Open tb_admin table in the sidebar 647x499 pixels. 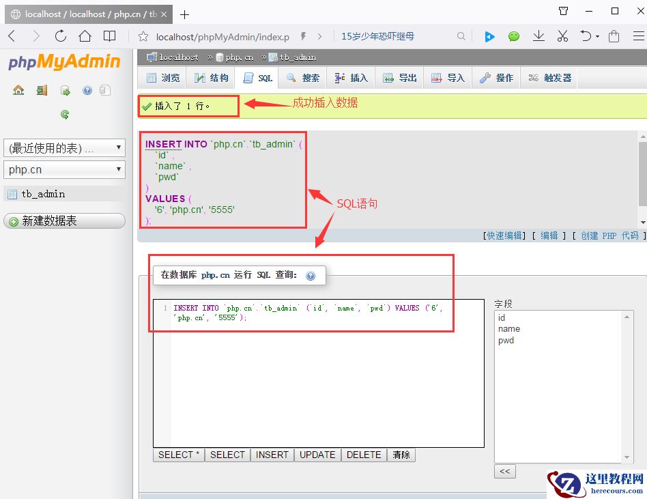(43, 194)
